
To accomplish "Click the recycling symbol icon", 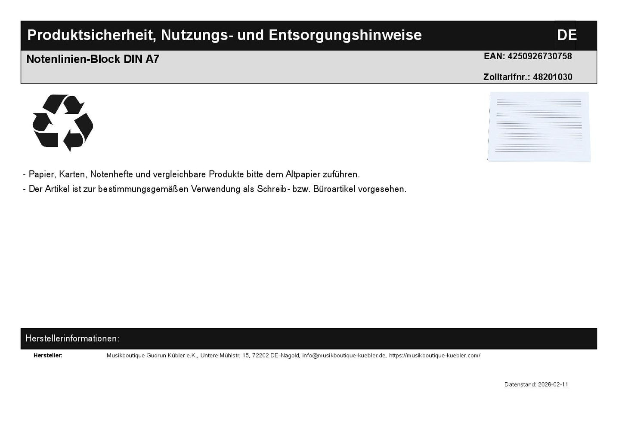I will tap(63, 123).
